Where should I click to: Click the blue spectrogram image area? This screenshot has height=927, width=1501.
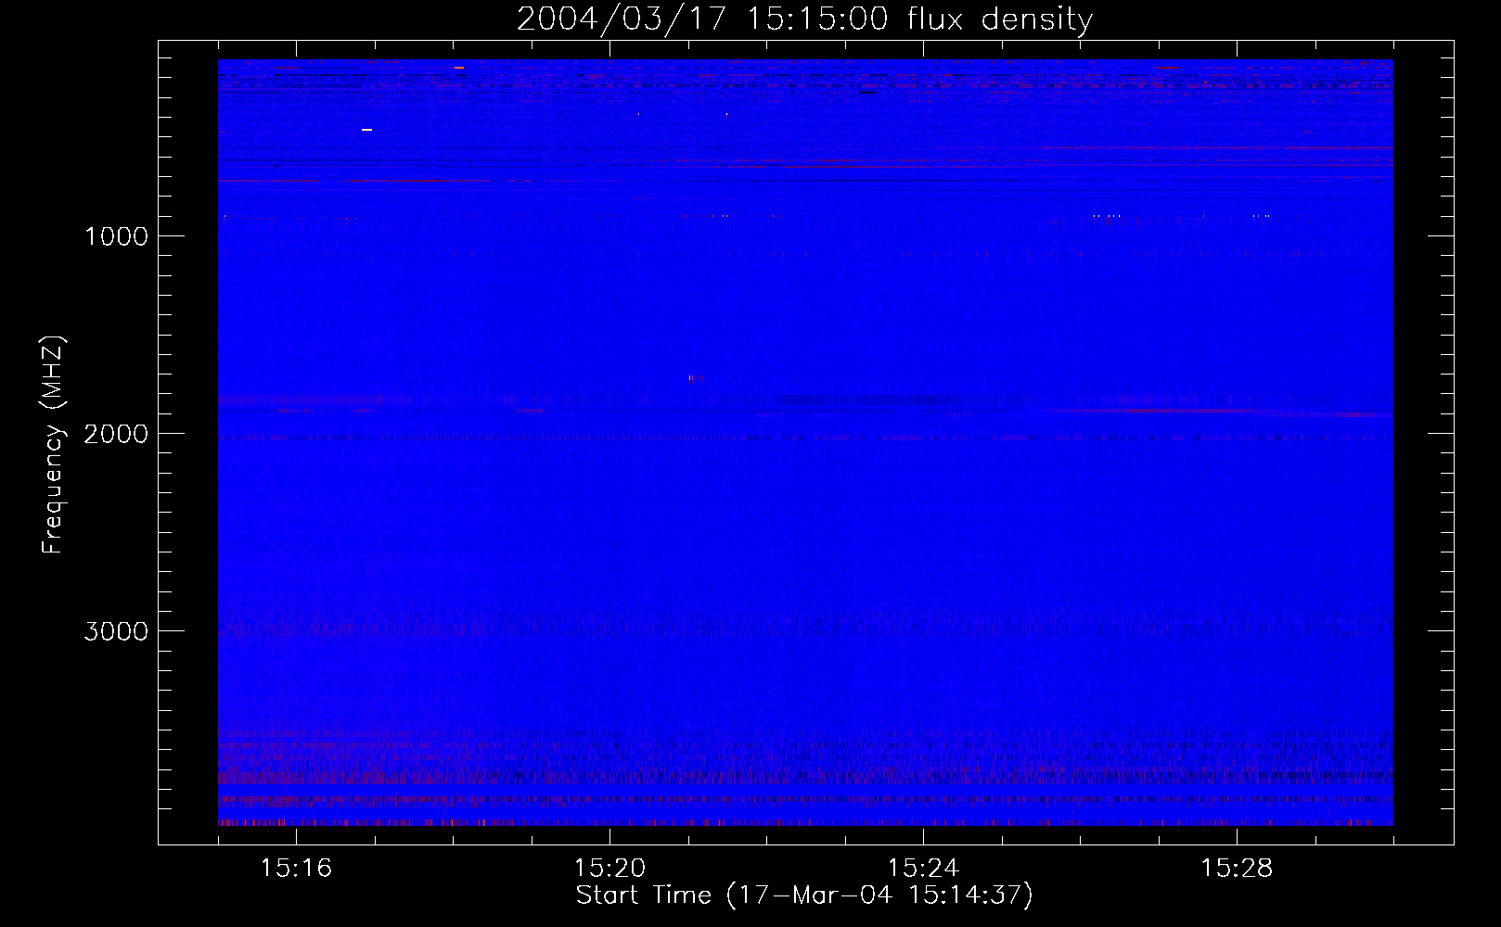tap(805, 442)
